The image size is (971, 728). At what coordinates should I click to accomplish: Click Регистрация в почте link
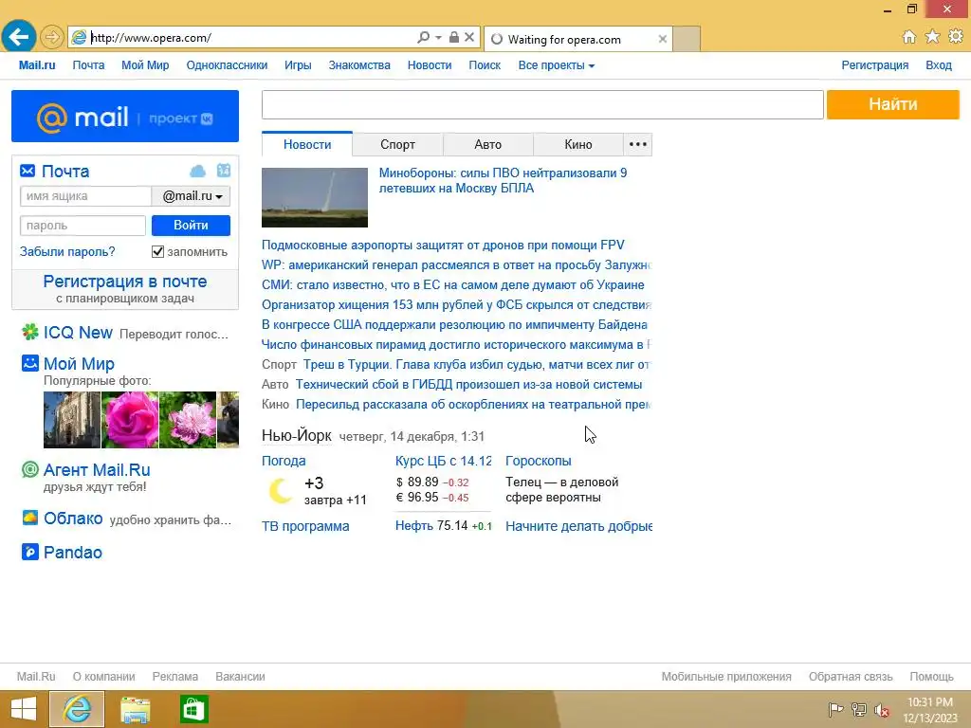[125, 282]
